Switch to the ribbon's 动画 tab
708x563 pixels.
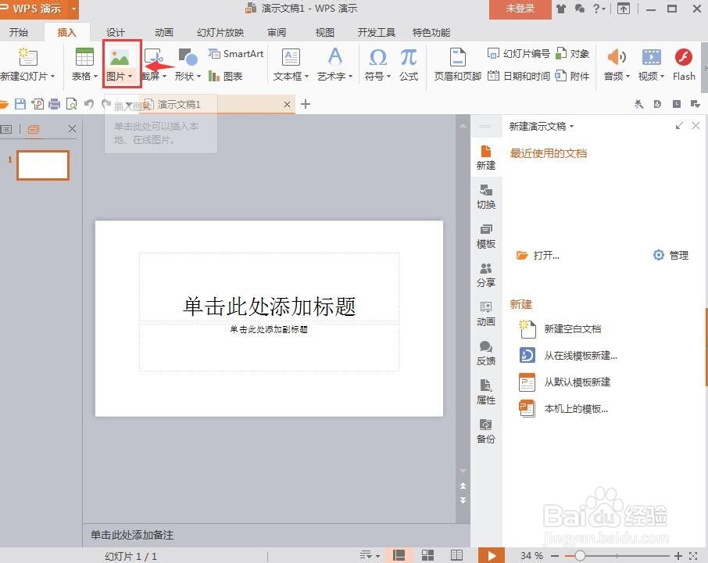(164, 33)
